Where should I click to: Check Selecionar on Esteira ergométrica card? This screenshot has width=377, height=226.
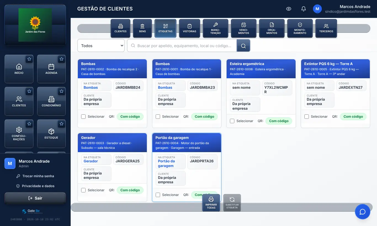[x=232, y=121]
